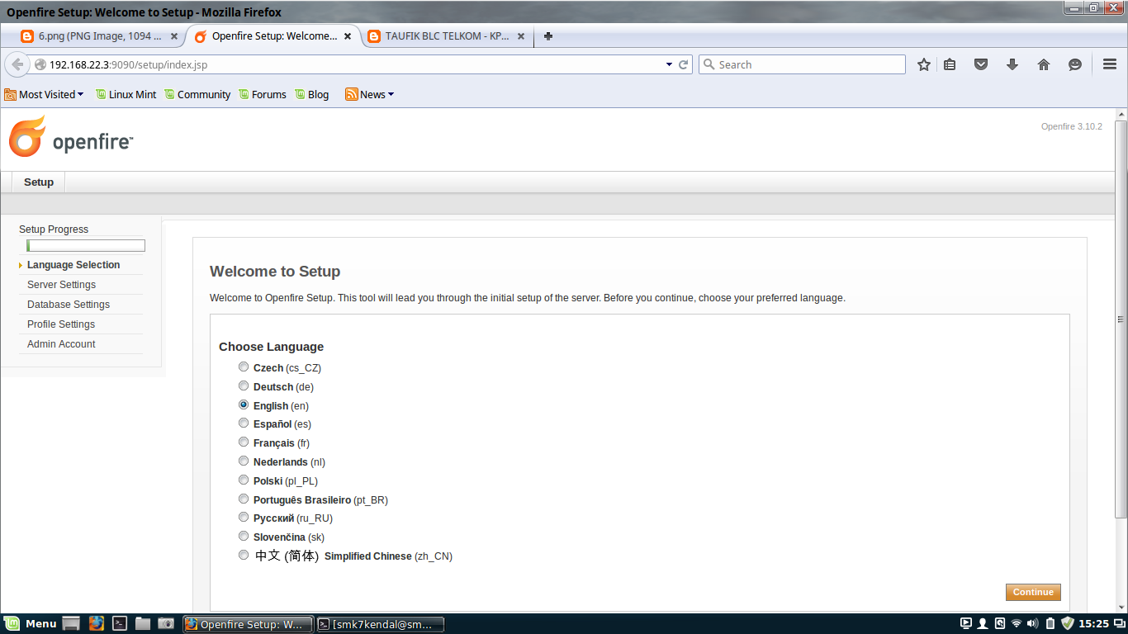Image resolution: width=1128 pixels, height=634 pixels.
Task: Go to the Home page icon
Action: [1044, 64]
